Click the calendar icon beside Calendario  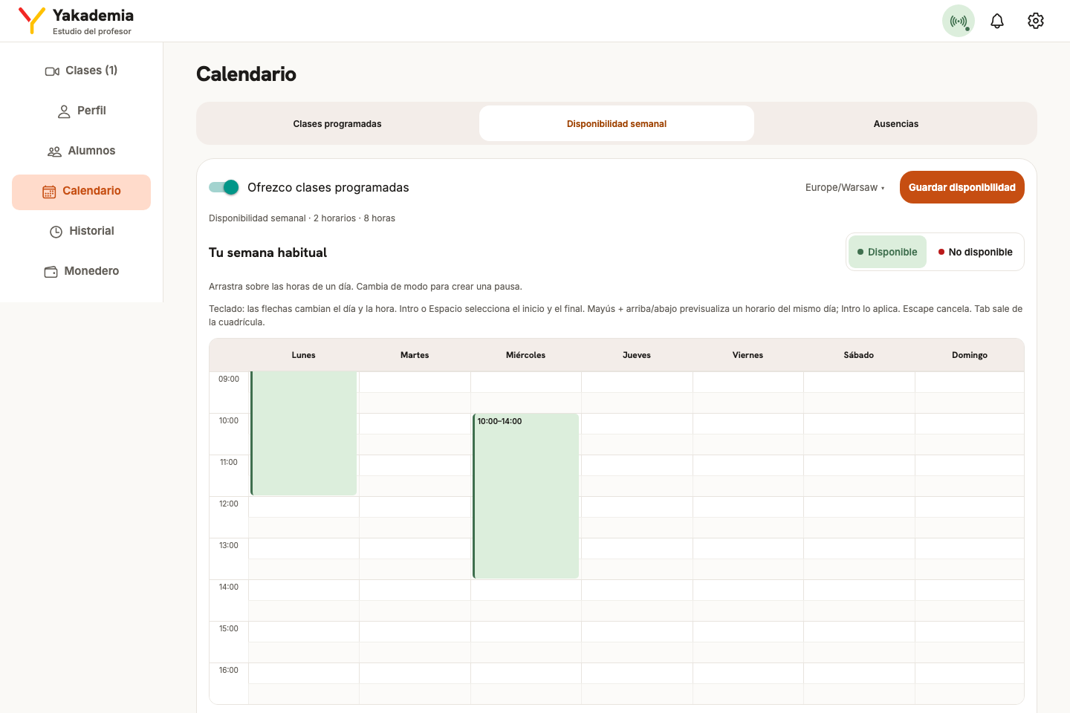point(49,192)
